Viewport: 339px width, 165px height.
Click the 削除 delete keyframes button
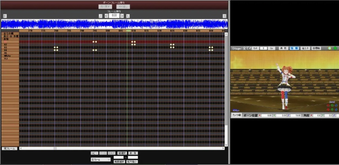pos(133,153)
